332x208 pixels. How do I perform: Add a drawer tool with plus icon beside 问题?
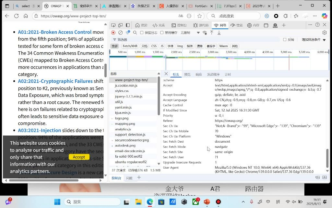pyautogui.click(x=139, y=177)
